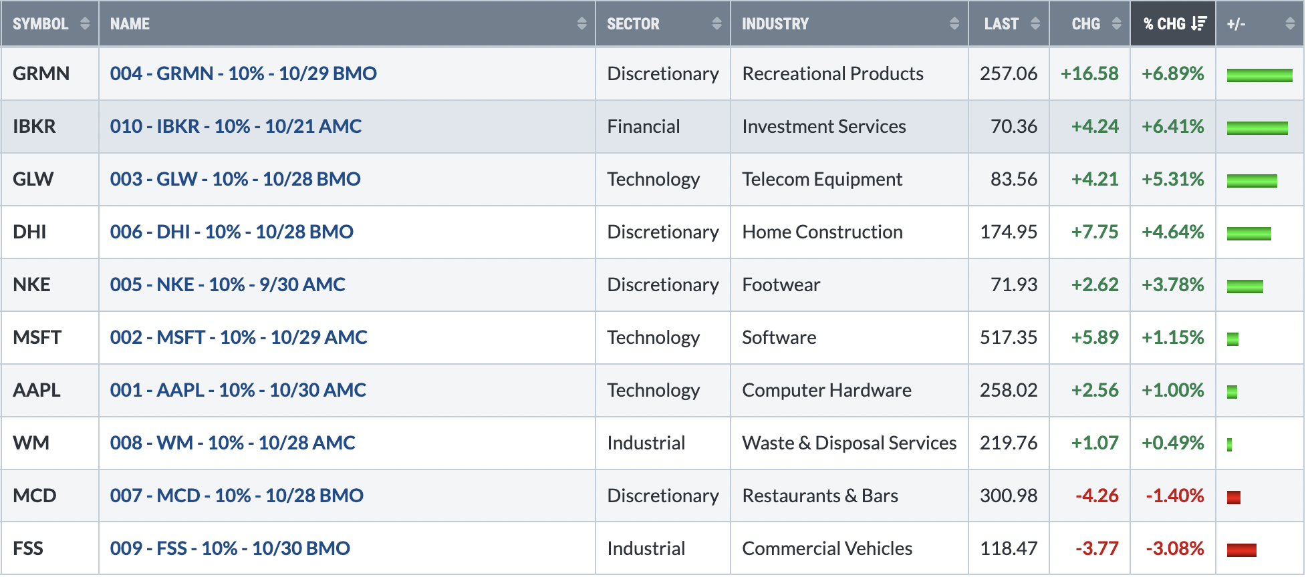Click the CHG column sort arrows icon
The image size is (1306, 577).
point(1116,24)
